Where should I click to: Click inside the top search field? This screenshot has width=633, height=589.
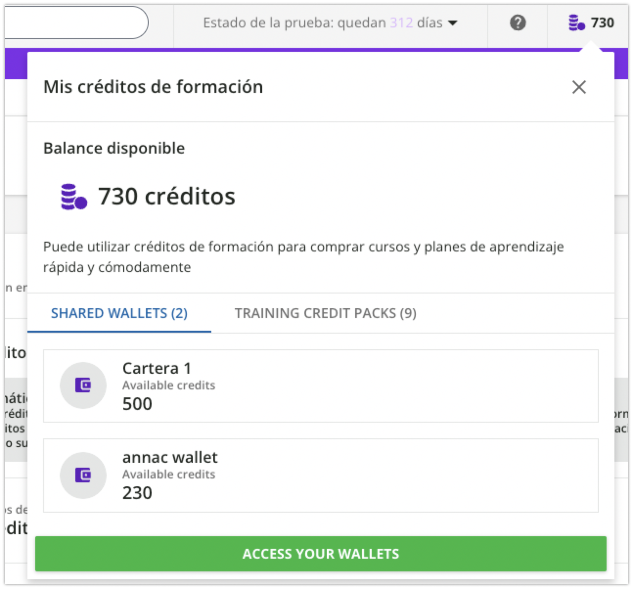point(73,22)
